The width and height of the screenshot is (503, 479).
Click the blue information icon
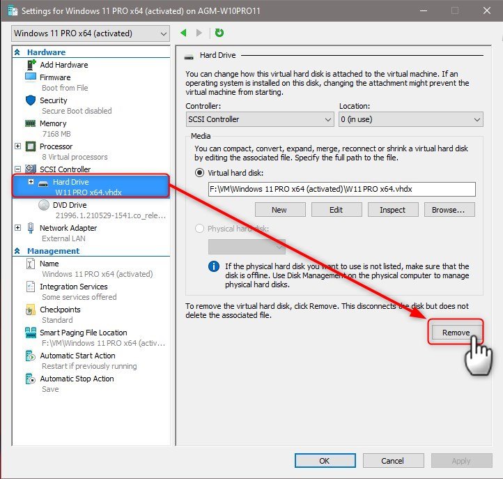214,266
